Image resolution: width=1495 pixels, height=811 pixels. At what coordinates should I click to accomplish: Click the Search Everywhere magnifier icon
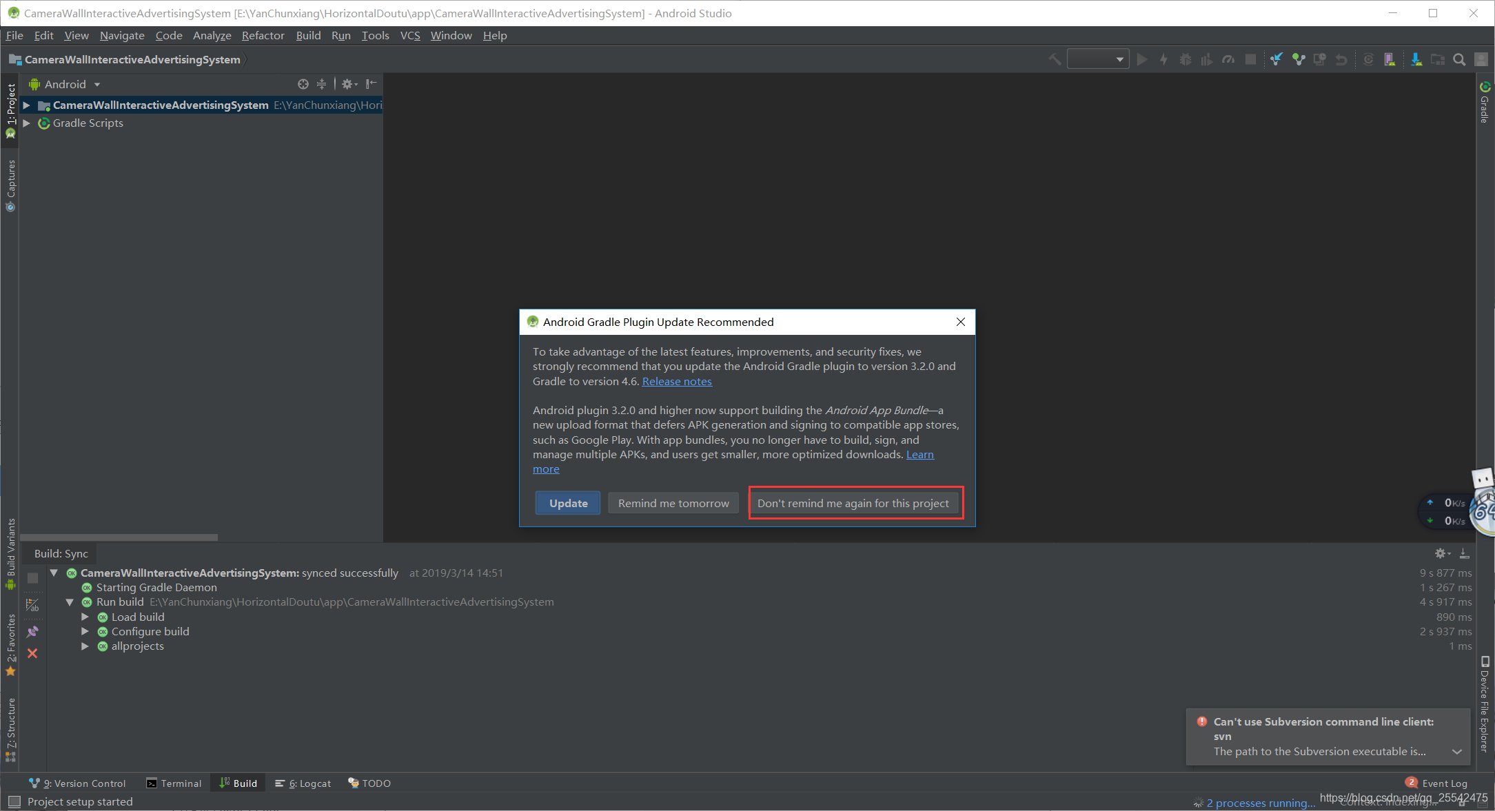tap(1459, 59)
